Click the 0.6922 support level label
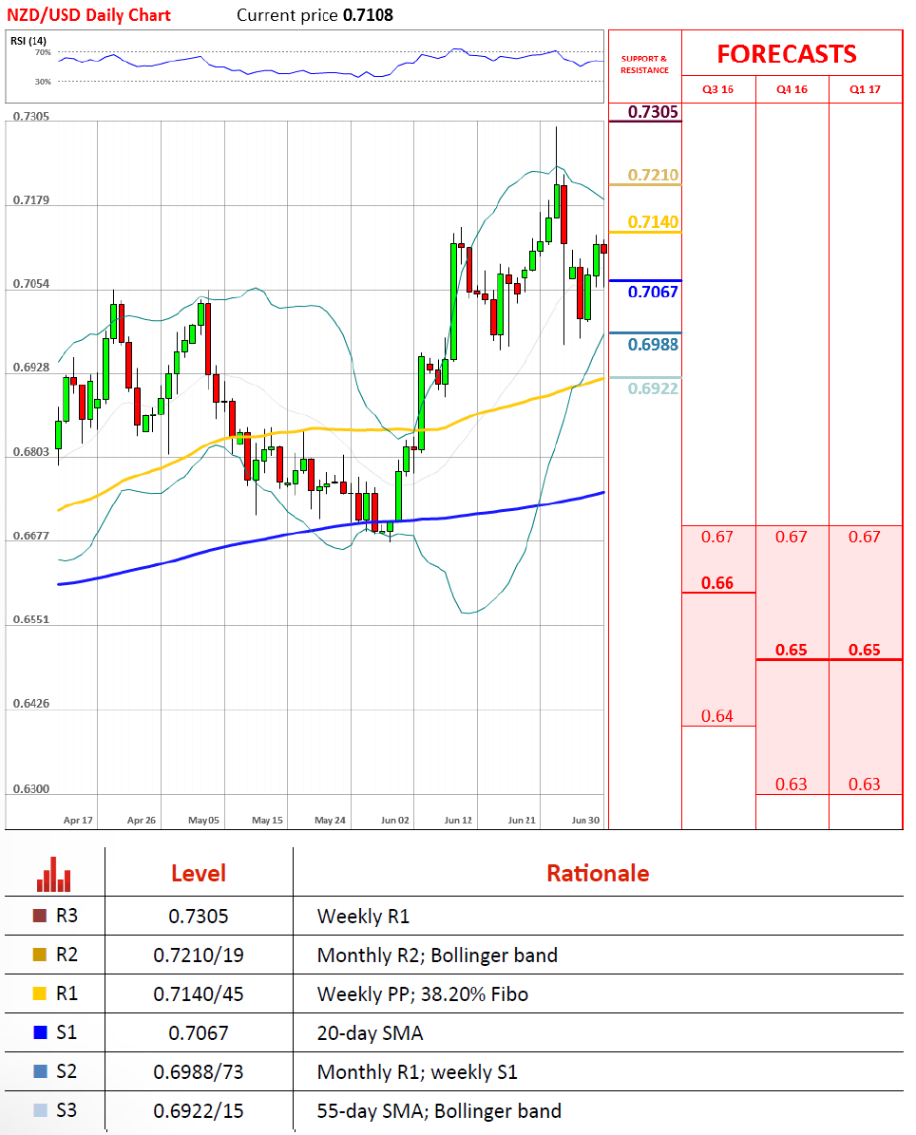The width and height of the screenshot is (916, 1135). tap(653, 388)
